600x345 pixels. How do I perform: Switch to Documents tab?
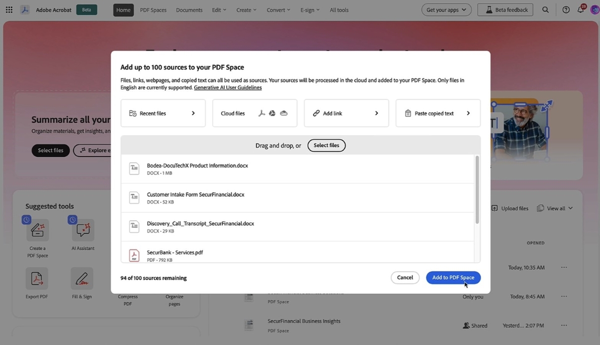tap(189, 10)
